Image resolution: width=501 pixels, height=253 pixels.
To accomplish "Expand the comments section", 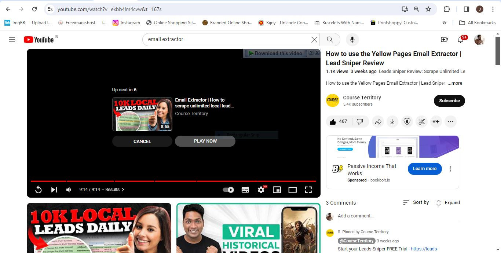I will pyautogui.click(x=447, y=202).
